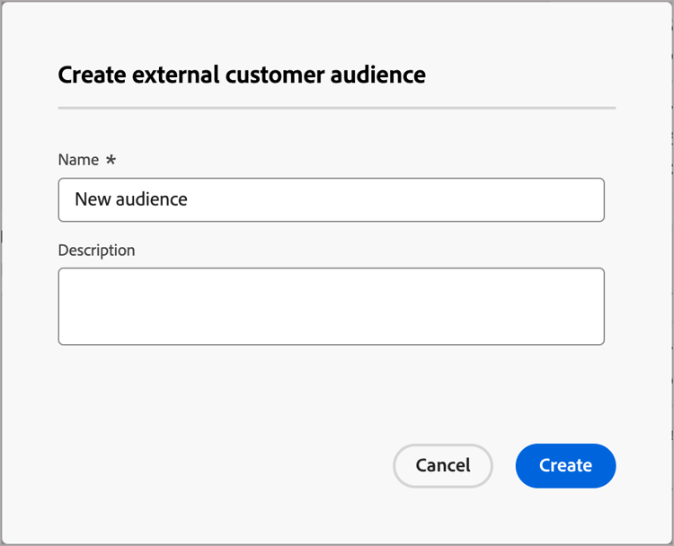Click the Cancel button
The height and width of the screenshot is (546, 674).
[443, 465]
